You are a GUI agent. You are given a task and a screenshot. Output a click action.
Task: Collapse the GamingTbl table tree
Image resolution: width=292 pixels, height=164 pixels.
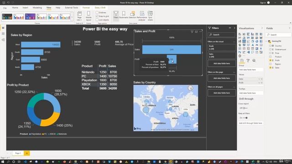pos(266,41)
